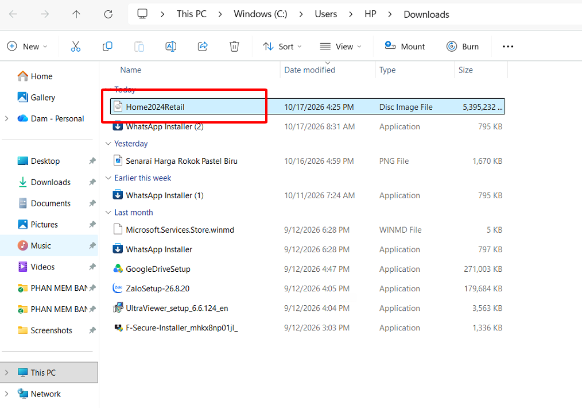
Task: Open the View layout dropdown
Action: [x=340, y=47]
